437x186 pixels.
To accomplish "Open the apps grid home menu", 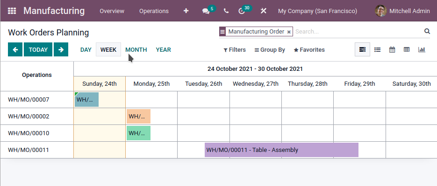I will pos(12,11).
